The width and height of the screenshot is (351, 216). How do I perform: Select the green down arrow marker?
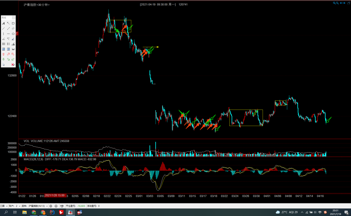3,59
